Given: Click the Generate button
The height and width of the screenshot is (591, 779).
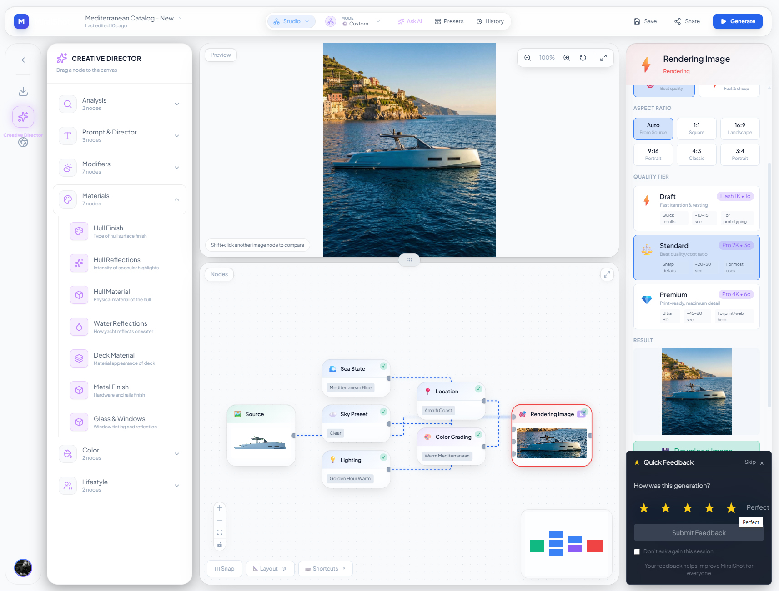Looking at the screenshot, I should click(737, 21).
